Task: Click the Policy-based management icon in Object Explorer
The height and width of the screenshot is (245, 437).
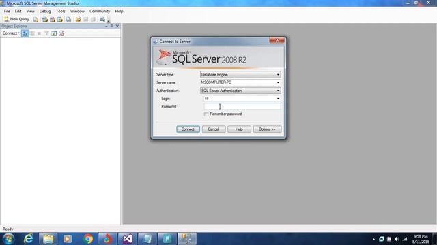Action: pyautogui.click(x=61, y=33)
